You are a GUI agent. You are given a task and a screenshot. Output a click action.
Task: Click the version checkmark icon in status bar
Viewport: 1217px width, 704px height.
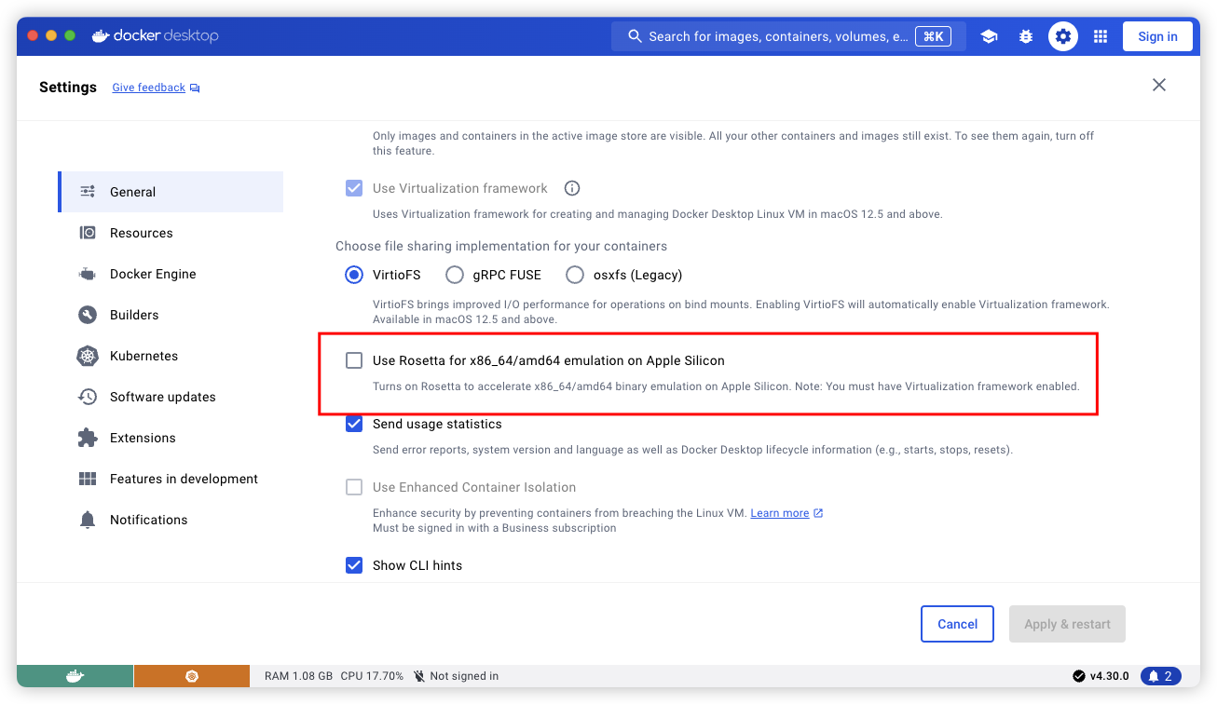tap(1079, 676)
